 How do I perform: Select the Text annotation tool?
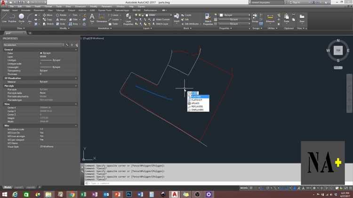[x=92, y=18]
